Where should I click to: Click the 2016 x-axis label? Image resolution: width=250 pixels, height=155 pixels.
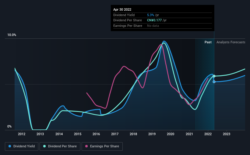96,134
